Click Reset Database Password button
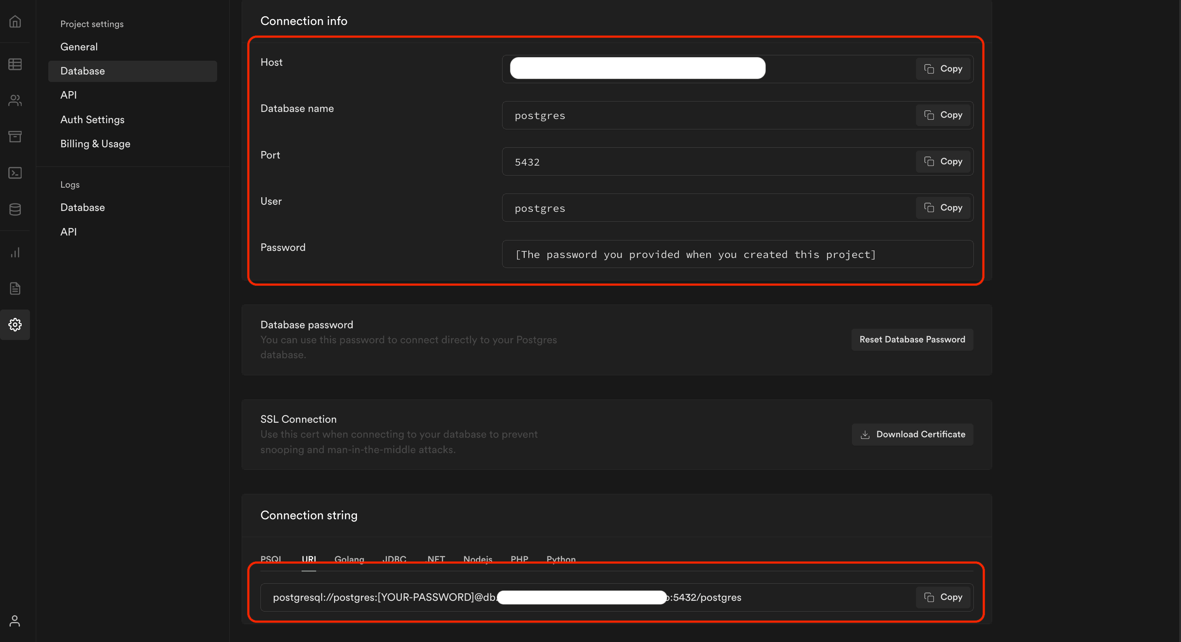The image size is (1181, 642). click(912, 339)
